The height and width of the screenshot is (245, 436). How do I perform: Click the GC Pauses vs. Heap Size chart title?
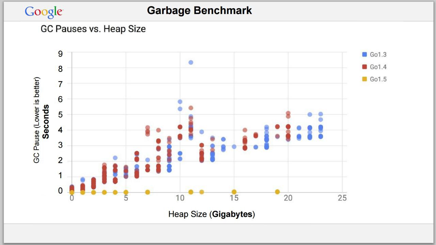click(93, 29)
